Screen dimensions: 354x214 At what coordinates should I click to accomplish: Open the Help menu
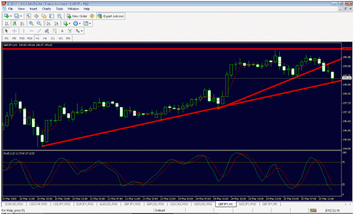(x=87, y=9)
